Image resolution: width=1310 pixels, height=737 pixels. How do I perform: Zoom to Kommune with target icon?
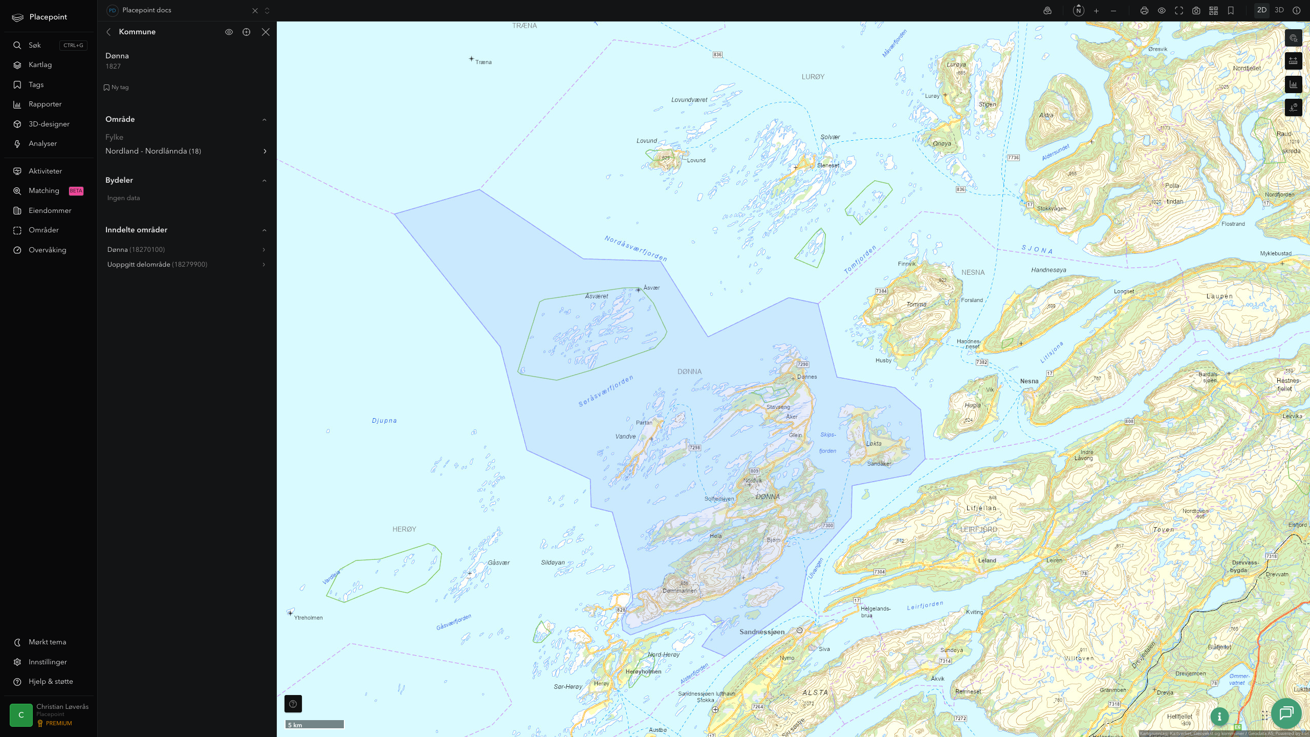tap(246, 32)
